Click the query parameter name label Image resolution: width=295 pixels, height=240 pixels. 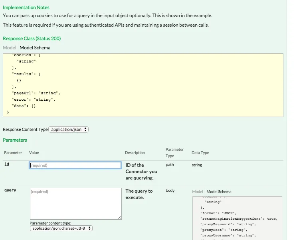pos(10,190)
